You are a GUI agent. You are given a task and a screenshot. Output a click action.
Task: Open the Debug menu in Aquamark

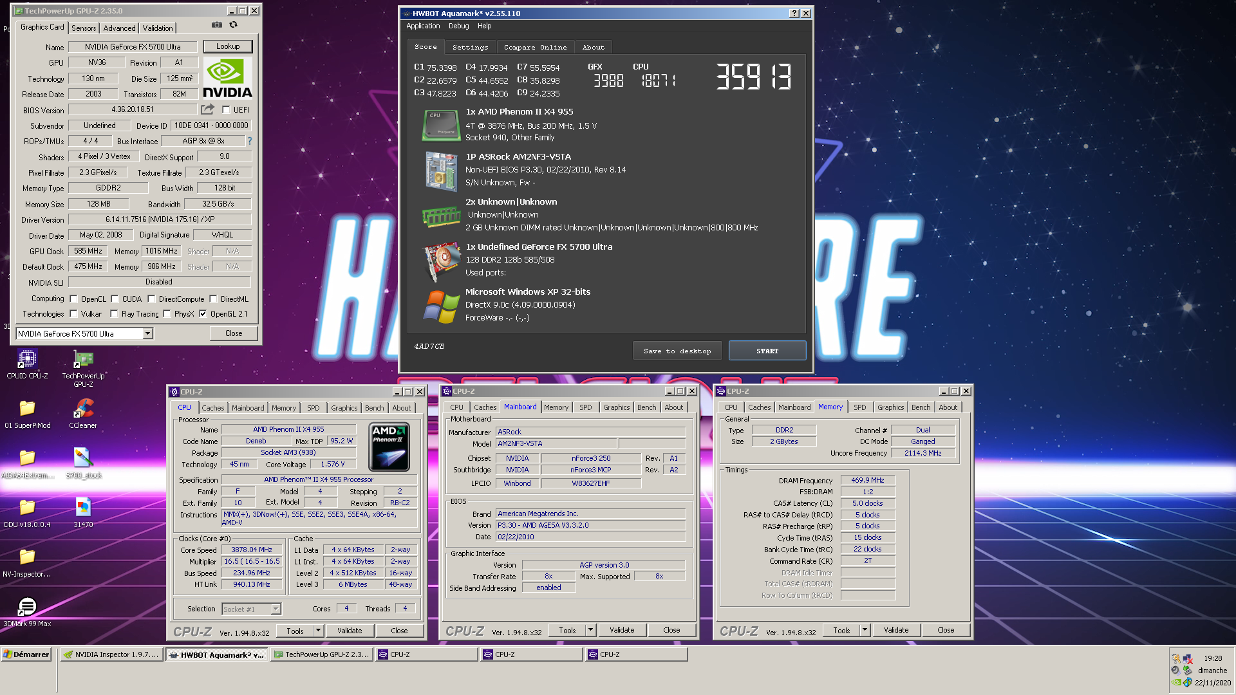pos(458,26)
